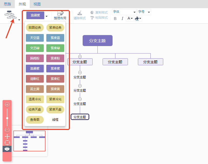Apply the 紧凑红 theme
Screen dimensions: 208x164
click(55, 79)
